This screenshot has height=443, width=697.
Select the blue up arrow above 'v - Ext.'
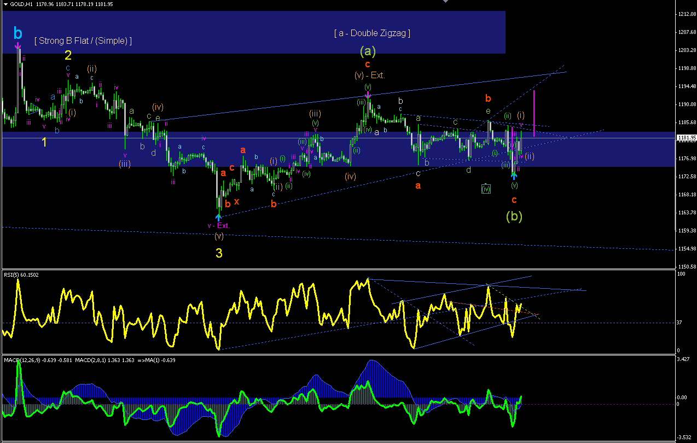(219, 218)
